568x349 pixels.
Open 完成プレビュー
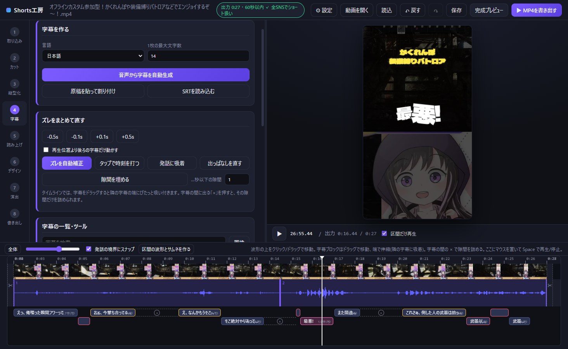pyautogui.click(x=489, y=10)
